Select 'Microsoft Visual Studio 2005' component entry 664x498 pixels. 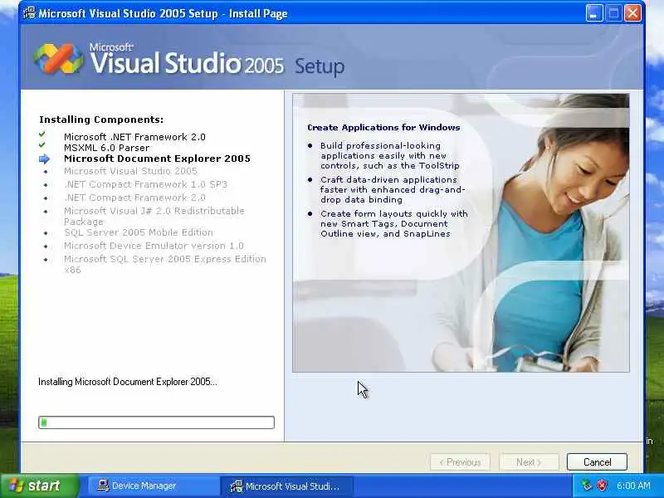[x=130, y=171]
